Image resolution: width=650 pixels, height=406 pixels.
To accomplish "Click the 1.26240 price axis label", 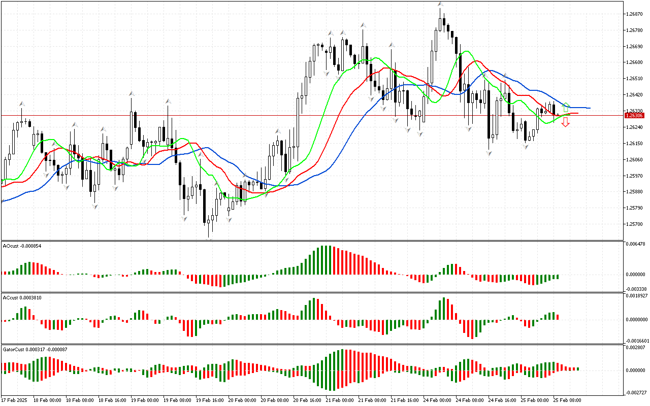I will click(635, 127).
